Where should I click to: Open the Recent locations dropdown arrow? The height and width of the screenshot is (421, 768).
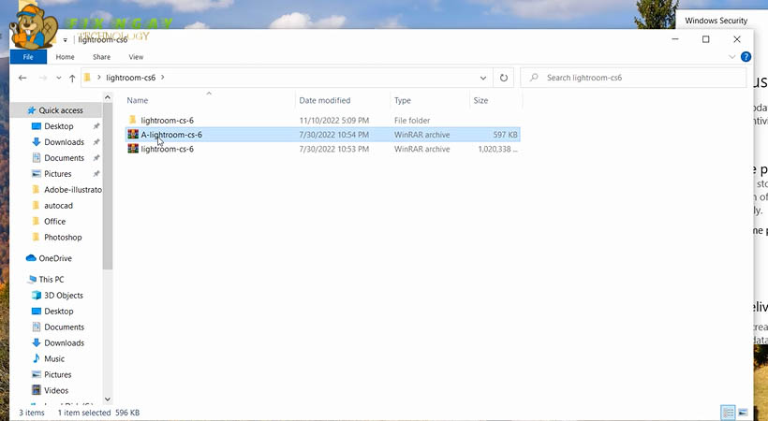[x=58, y=78]
